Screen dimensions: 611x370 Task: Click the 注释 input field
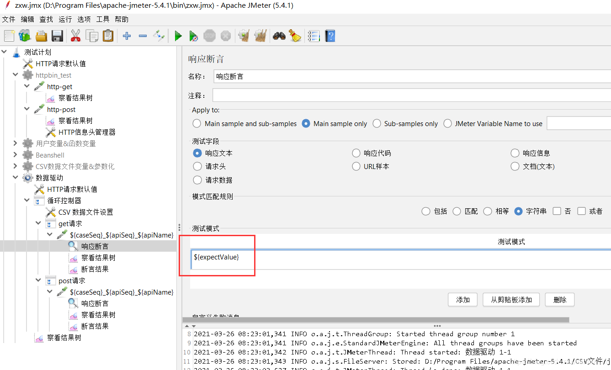point(412,95)
